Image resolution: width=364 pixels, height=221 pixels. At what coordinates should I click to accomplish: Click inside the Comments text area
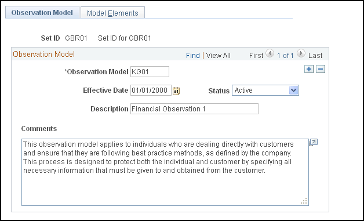coord(165,172)
